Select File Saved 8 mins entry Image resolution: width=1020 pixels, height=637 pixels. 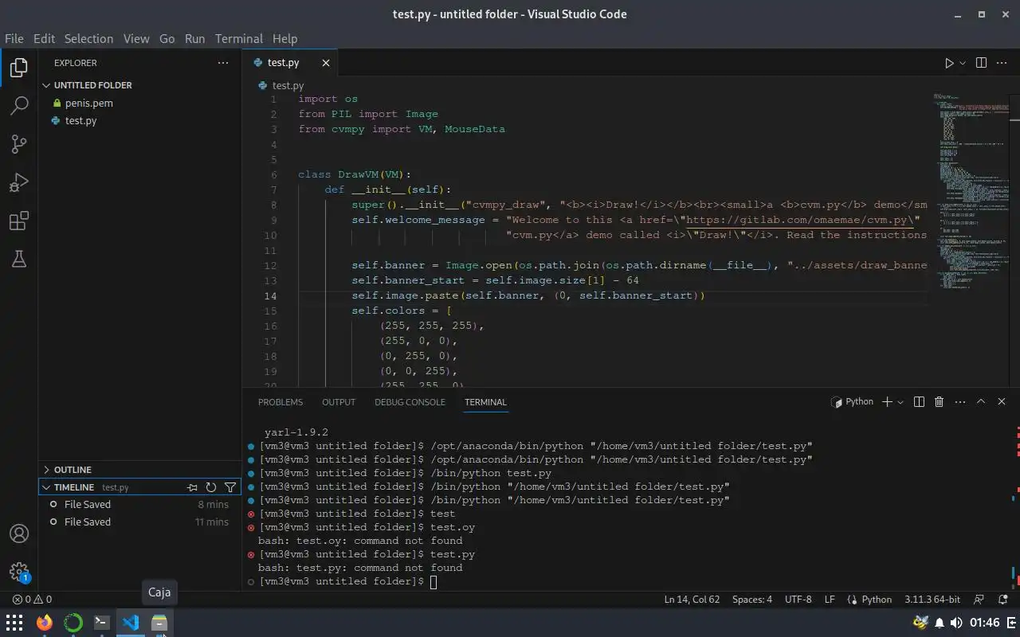point(139,505)
